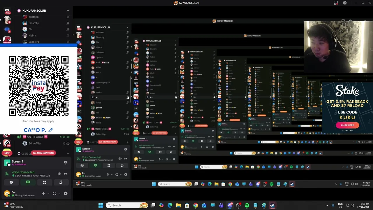Open the server icon with 92 badge
Image resolution: width=373 pixels, height=210 pixels.
coord(7,143)
